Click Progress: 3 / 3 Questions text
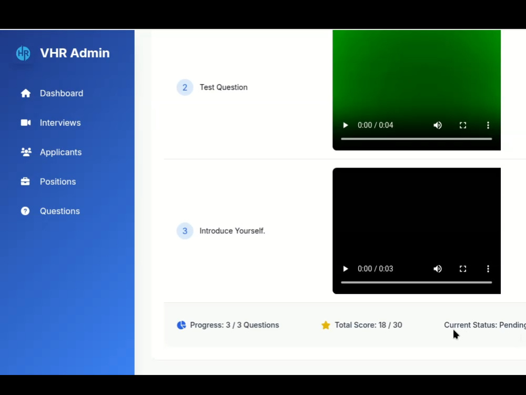The image size is (526, 395). (235, 325)
